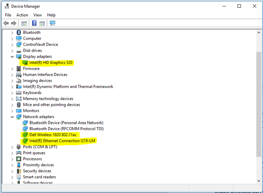Click the Intel HD Graphics 520 icon
The height and width of the screenshot is (193, 263).
25,63
